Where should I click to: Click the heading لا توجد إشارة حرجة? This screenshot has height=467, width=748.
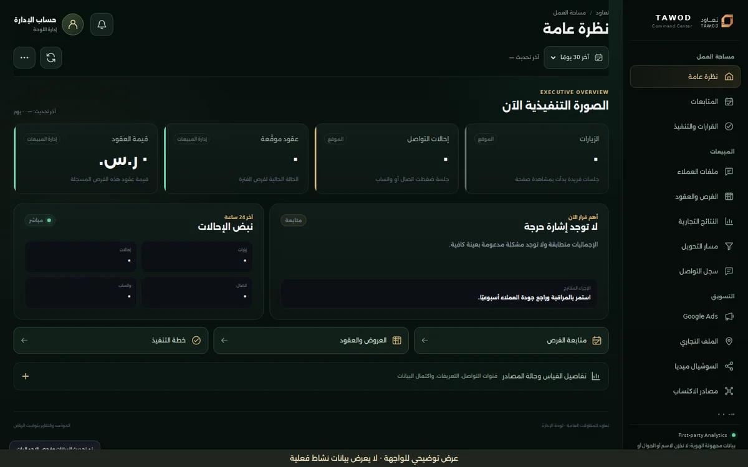click(561, 227)
